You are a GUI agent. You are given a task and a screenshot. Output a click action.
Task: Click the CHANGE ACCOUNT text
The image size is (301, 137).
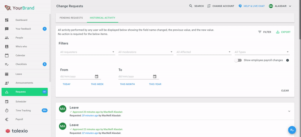pos(223,6)
